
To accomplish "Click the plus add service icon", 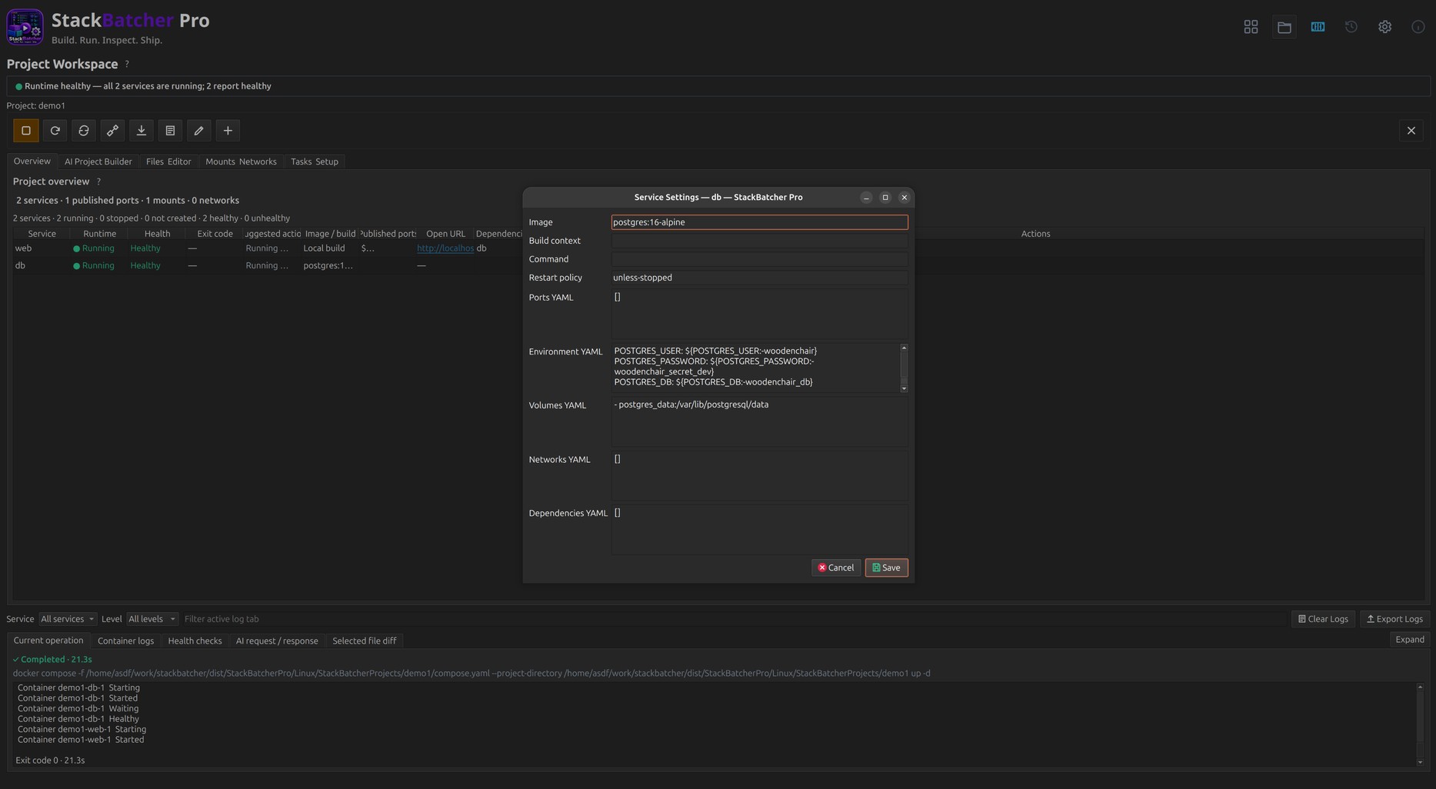I will tap(228, 131).
